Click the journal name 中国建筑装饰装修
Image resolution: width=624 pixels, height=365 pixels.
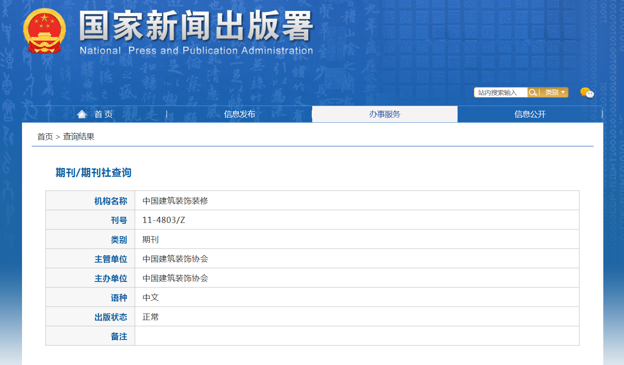coord(175,201)
